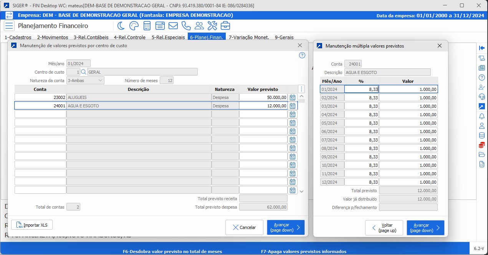Open the 4-Rel.Controle menu tab

[x=129, y=37]
